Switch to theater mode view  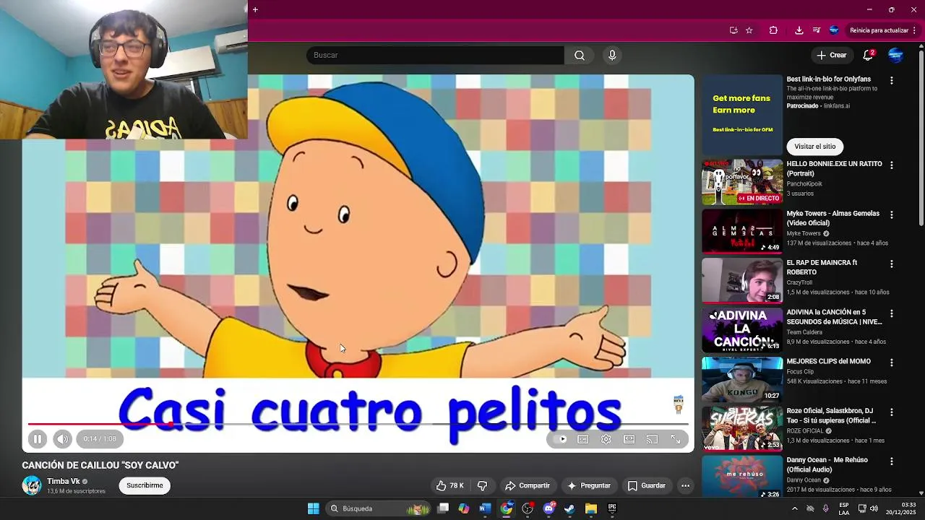click(x=629, y=439)
